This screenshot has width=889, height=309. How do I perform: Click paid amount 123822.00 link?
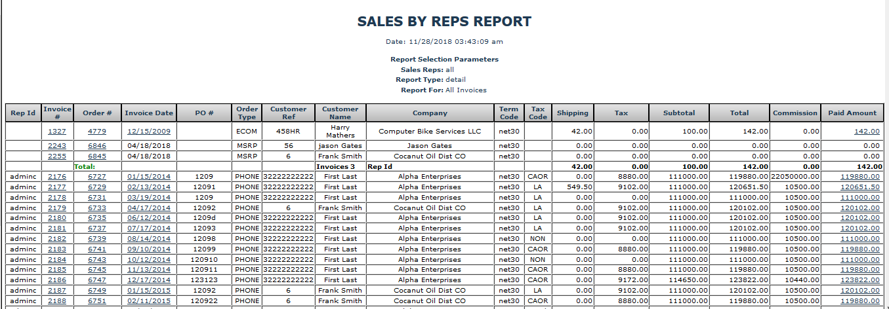click(860, 280)
